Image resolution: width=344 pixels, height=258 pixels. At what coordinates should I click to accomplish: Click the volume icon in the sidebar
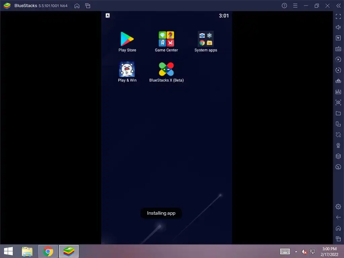click(x=338, y=27)
